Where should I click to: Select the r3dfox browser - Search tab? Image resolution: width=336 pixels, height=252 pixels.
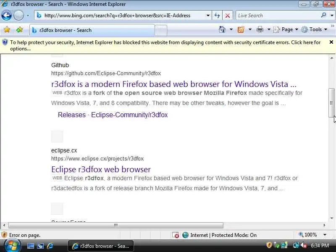(92, 30)
